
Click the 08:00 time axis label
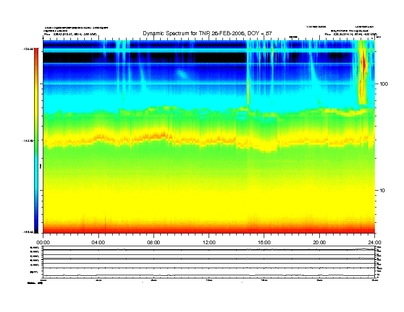[154, 243]
